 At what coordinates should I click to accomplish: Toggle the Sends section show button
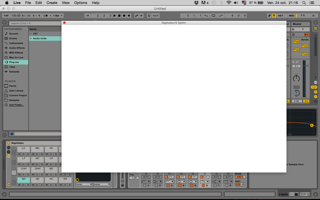click(312, 87)
